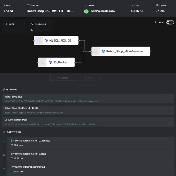Click the Resources lightbulb icon
The width and height of the screenshot is (176, 176).
[x=32, y=24]
